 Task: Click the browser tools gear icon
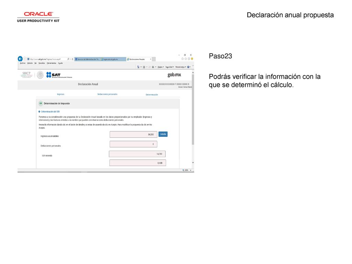(189, 59)
